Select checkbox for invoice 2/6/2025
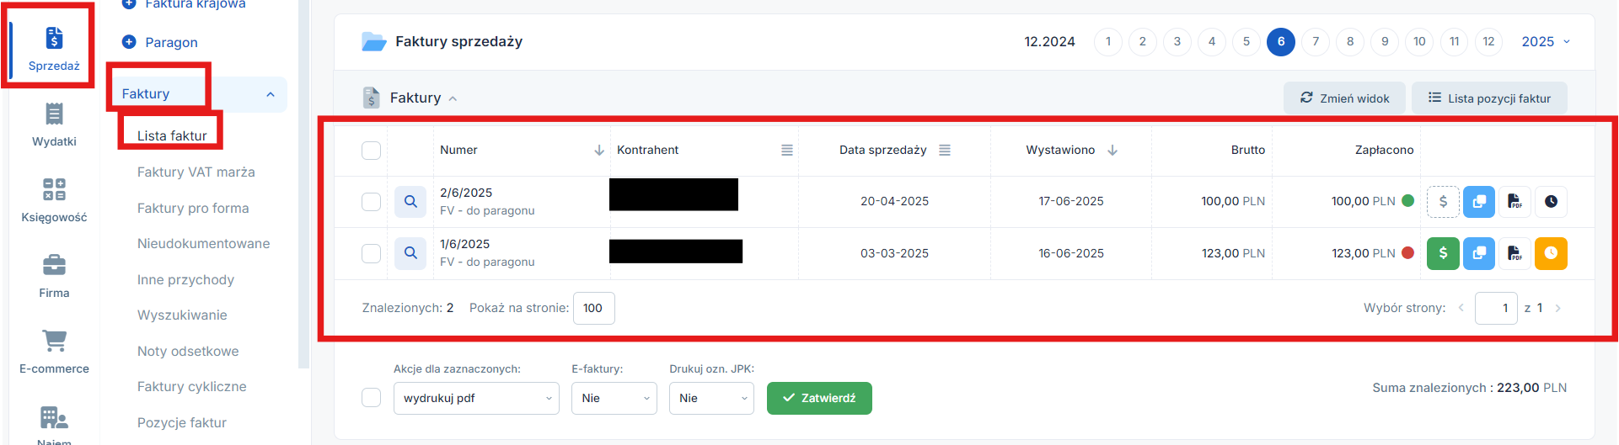This screenshot has height=445, width=1619. pos(371,202)
